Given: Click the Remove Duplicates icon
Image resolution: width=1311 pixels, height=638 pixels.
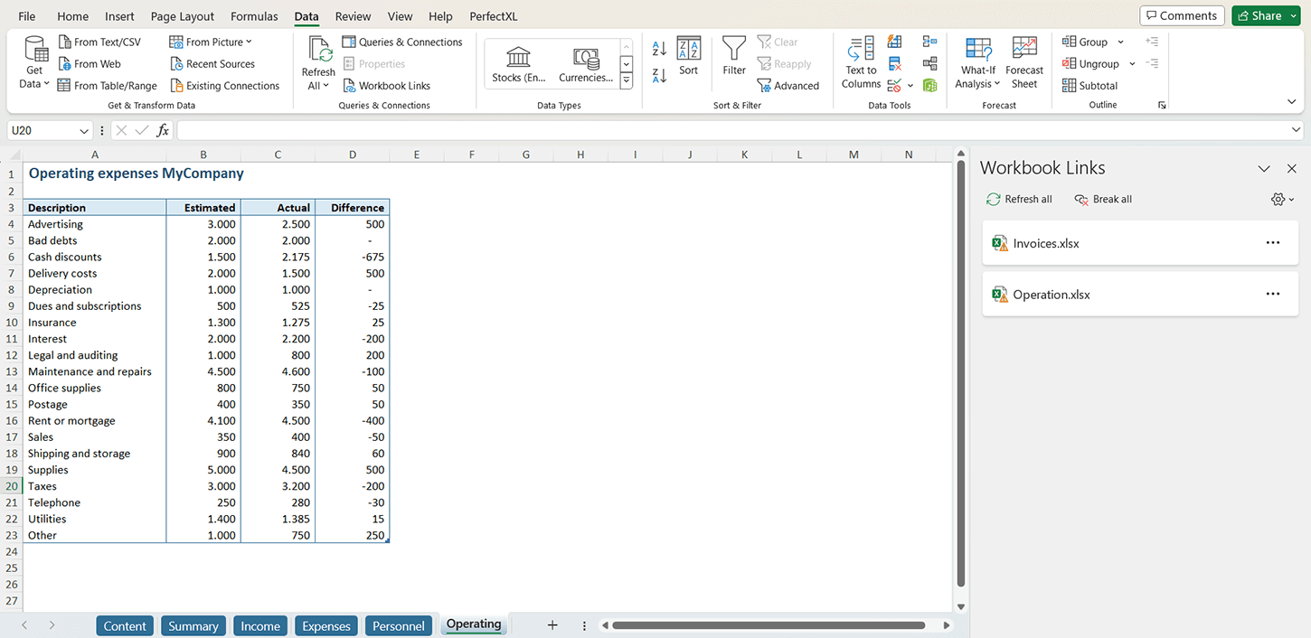Looking at the screenshot, I should 893,63.
